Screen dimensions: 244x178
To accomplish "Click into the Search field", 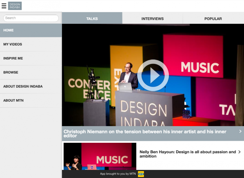I will [31, 18].
